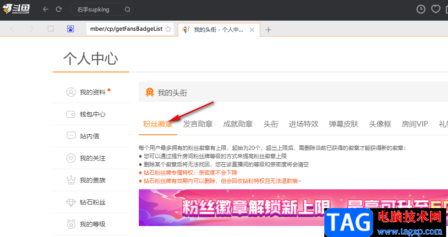Switch to the 弹幕皮肤 tab
This screenshot has width=448, height=237.
tap(344, 124)
